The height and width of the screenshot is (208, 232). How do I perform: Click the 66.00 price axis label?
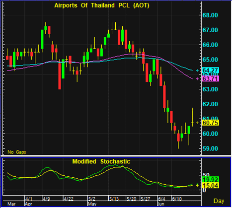(x=210, y=45)
